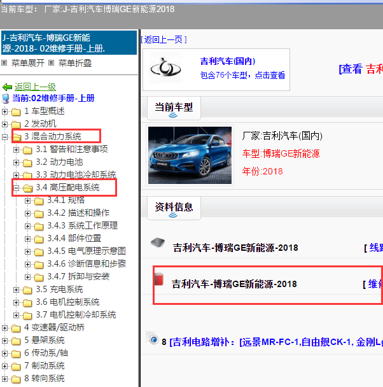Click open folder icon of 3.4 高压配电系统

(27, 188)
